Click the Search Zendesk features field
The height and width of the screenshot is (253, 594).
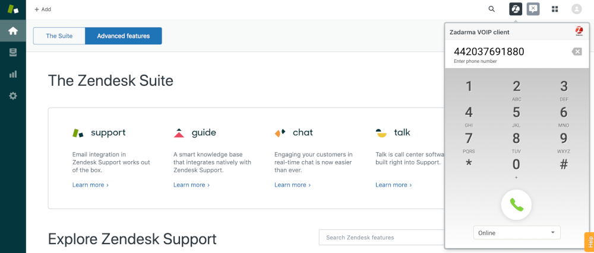[379, 238]
